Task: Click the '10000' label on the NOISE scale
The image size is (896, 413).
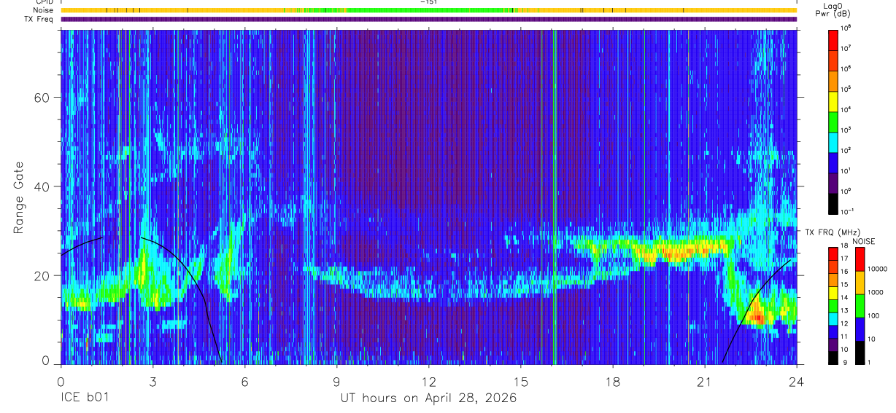Action: [x=876, y=269]
